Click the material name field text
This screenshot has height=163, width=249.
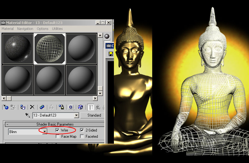[x=45, y=115]
